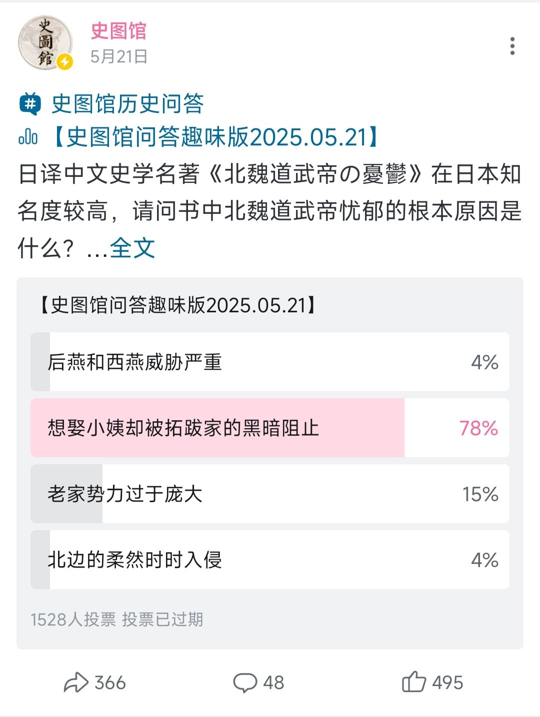Tap the share arrow icon
This screenshot has width=540, height=717.
tap(76, 683)
